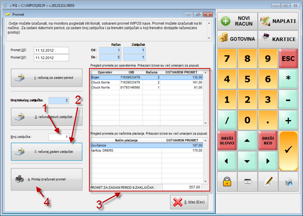Click the padlock lock icon button
303x216 pixels.
pyautogui.click(x=227, y=181)
